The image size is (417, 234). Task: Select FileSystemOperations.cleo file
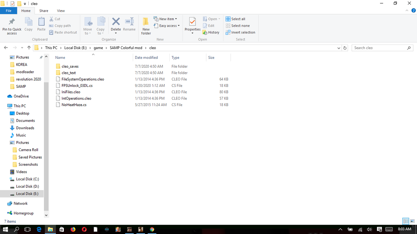pyautogui.click(x=83, y=79)
